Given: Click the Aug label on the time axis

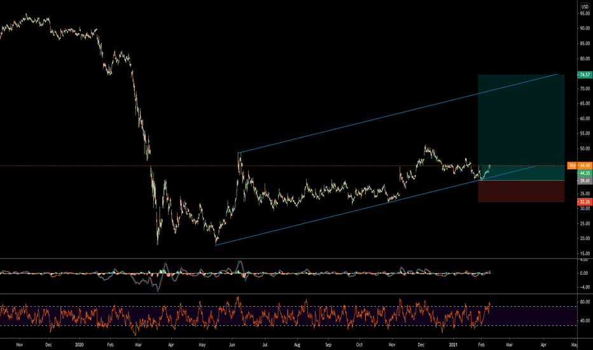Looking at the screenshot, I should click(297, 345).
